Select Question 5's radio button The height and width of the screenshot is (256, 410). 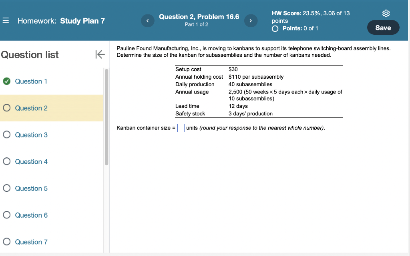[x=6, y=188]
